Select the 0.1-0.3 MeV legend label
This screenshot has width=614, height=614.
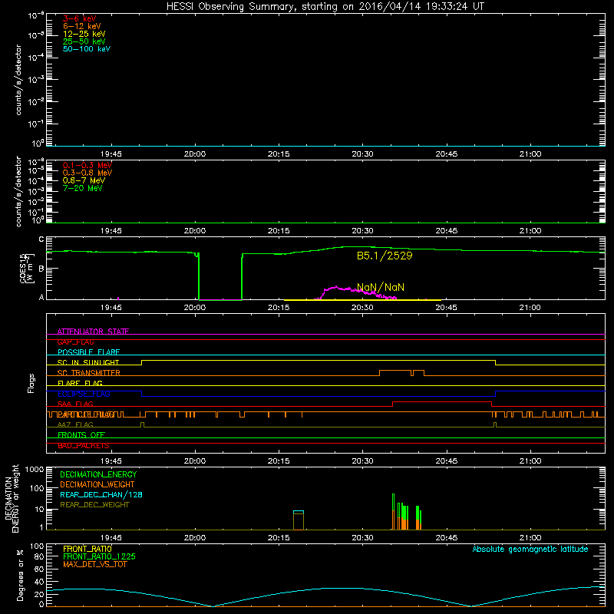(x=87, y=165)
